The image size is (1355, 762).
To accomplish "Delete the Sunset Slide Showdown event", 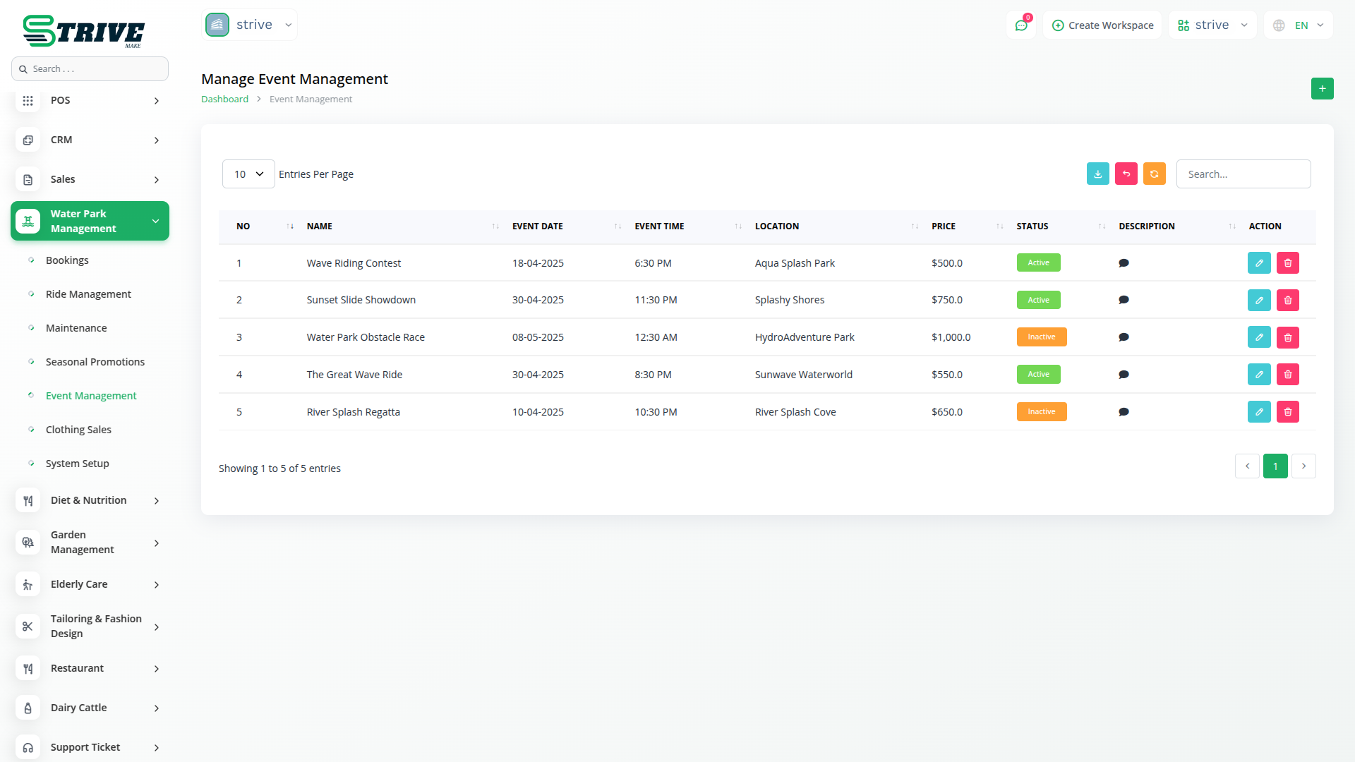I will pyautogui.click(x=1287, y=300).
